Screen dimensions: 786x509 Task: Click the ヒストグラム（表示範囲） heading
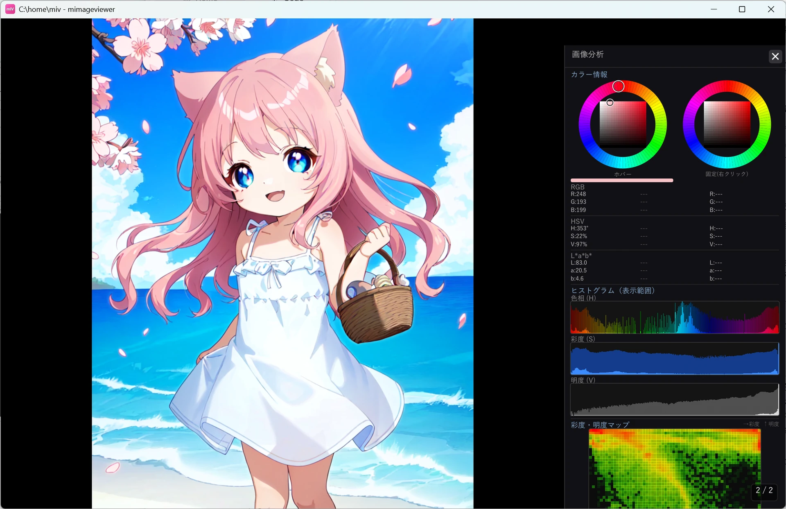pos(613,290)
